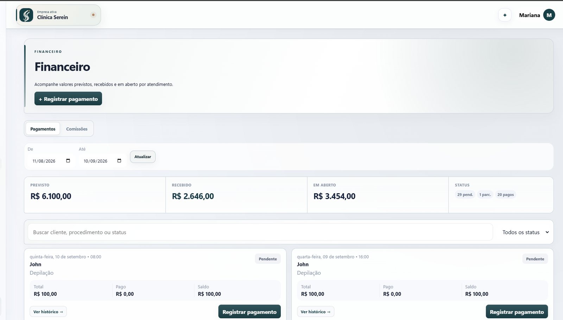
Task: Click the Pendente badge on the quarta-feira card
Action: coord(535,259)
